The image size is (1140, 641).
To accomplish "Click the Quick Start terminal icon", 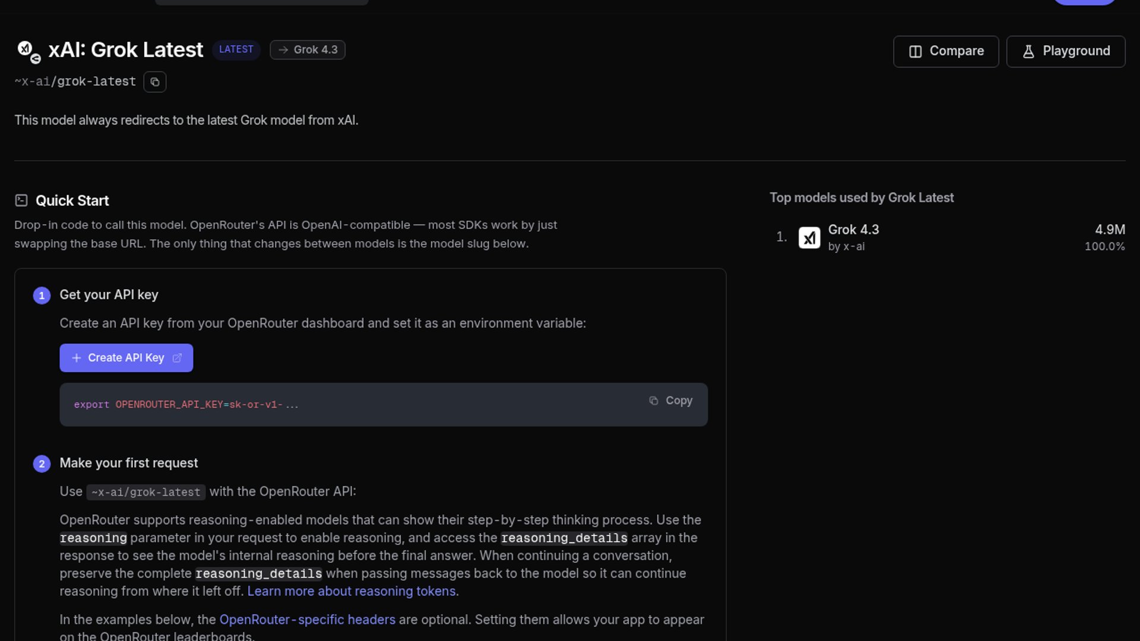I will click(x=21, y=201).
